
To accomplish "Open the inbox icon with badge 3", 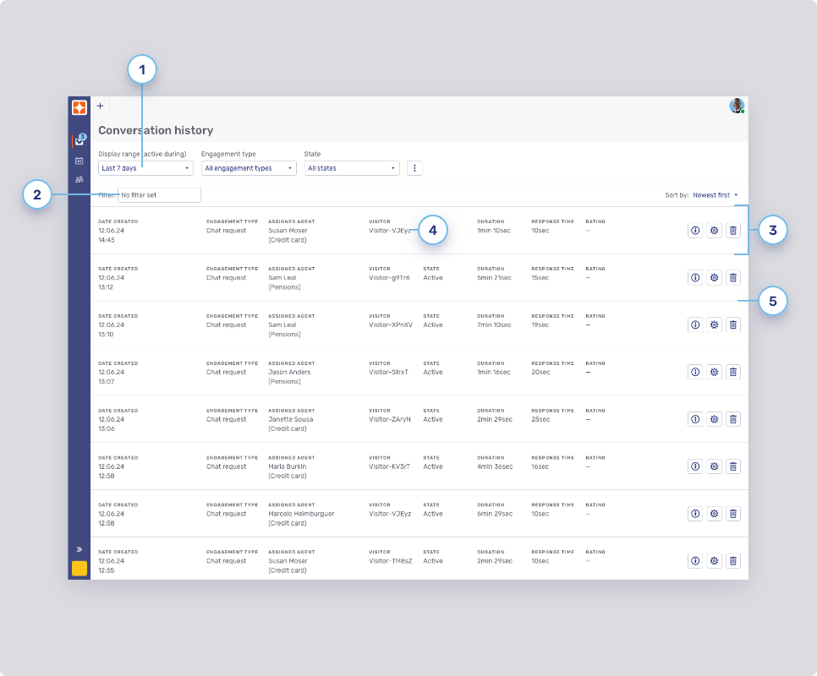I will [80, 141].
